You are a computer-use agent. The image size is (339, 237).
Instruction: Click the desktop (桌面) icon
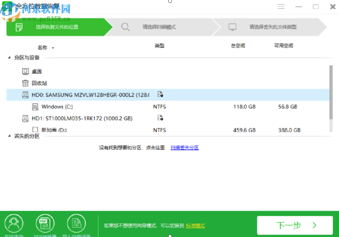click(25, 71)
